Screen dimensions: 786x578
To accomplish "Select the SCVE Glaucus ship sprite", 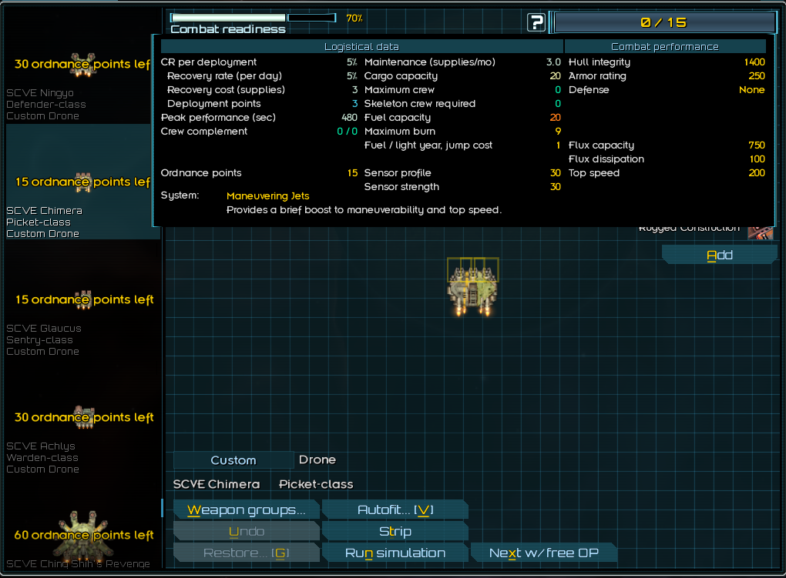I will [x=82, y=299].
